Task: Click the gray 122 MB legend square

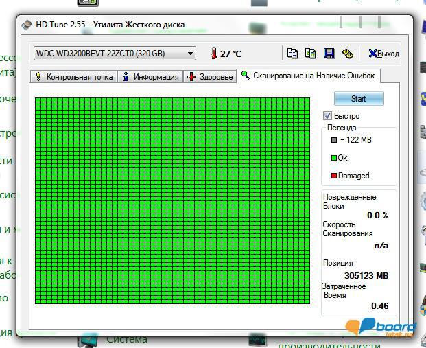Action: (334, 140)
